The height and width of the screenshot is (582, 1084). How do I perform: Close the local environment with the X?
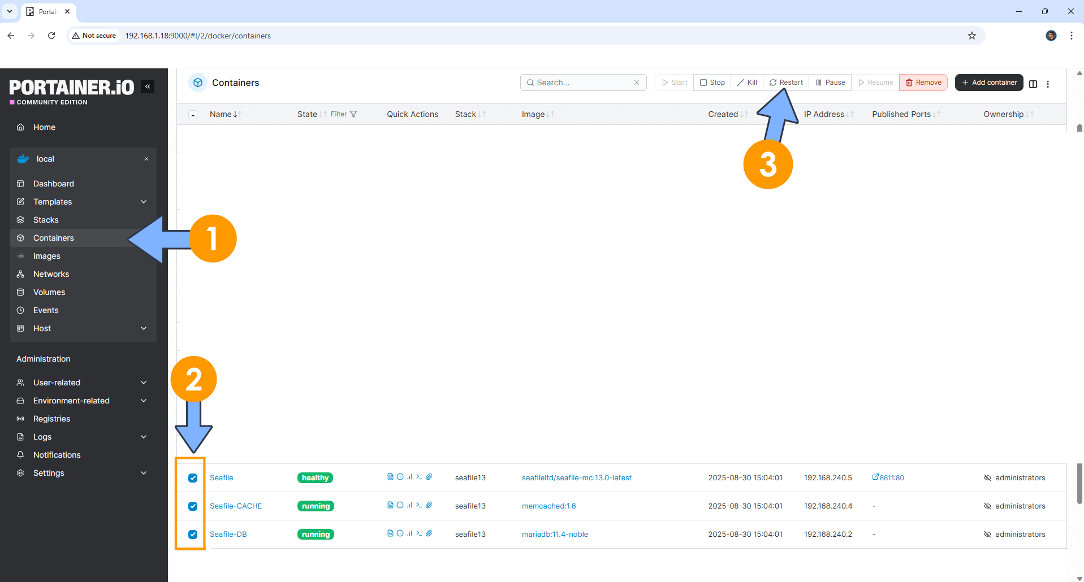[146, 159]
